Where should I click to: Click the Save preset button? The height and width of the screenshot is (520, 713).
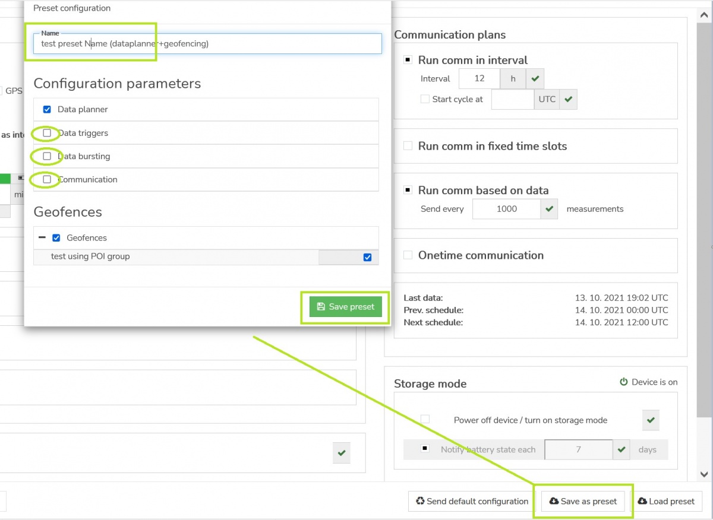(x=345, y=307)
